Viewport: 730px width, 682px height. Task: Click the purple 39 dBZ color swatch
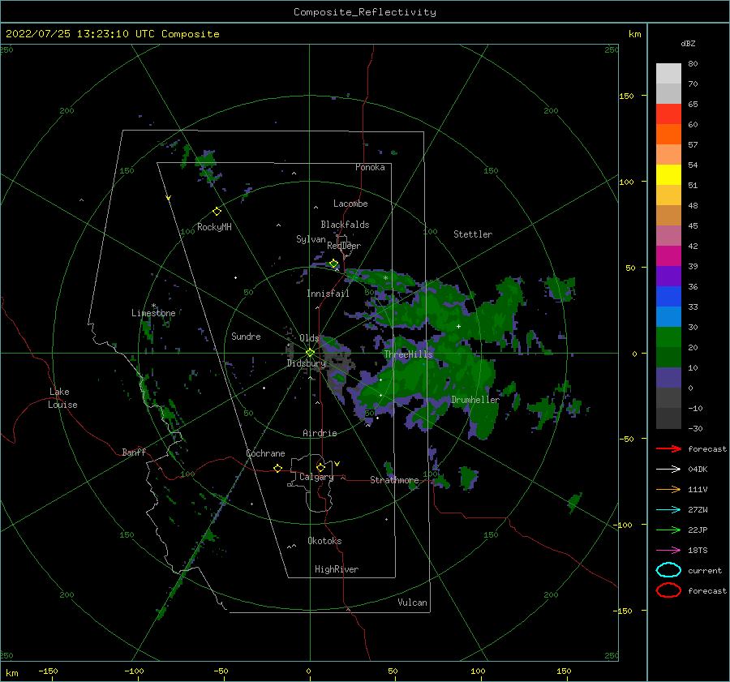coord(668,276)
